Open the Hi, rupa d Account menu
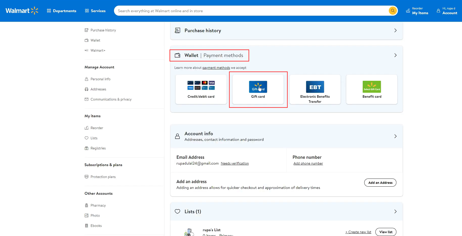The height and width of the screenshot is (236, 462). (447, 11)
